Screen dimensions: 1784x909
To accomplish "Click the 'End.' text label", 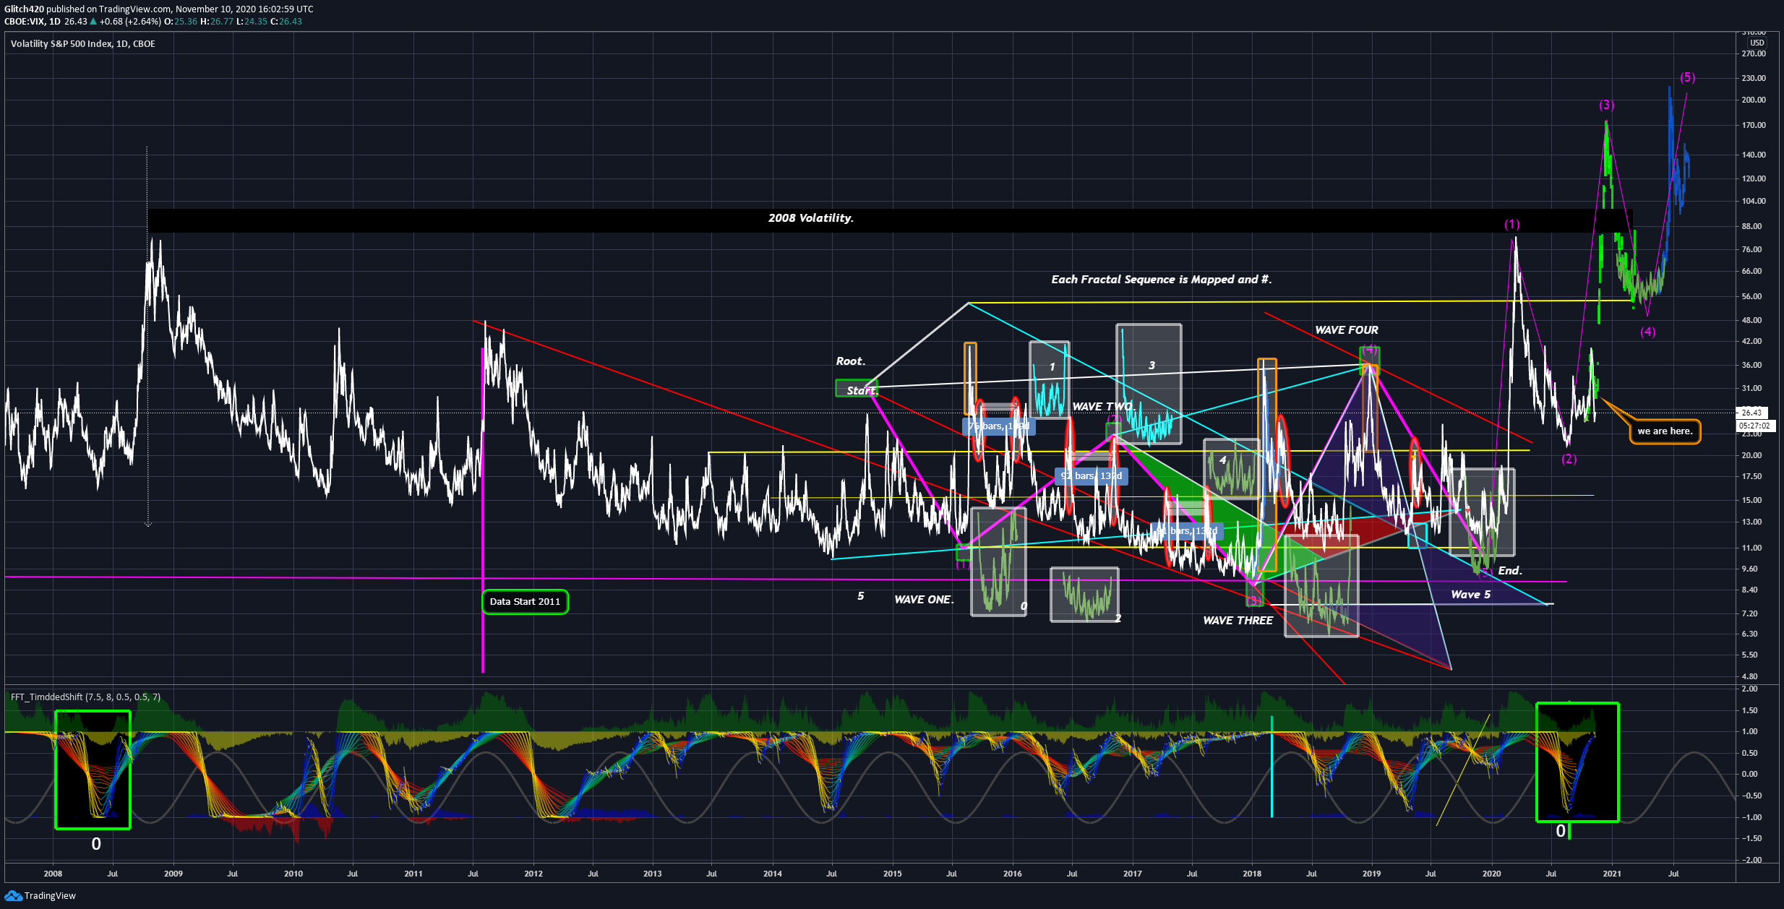I will [x=1510, y=571].
